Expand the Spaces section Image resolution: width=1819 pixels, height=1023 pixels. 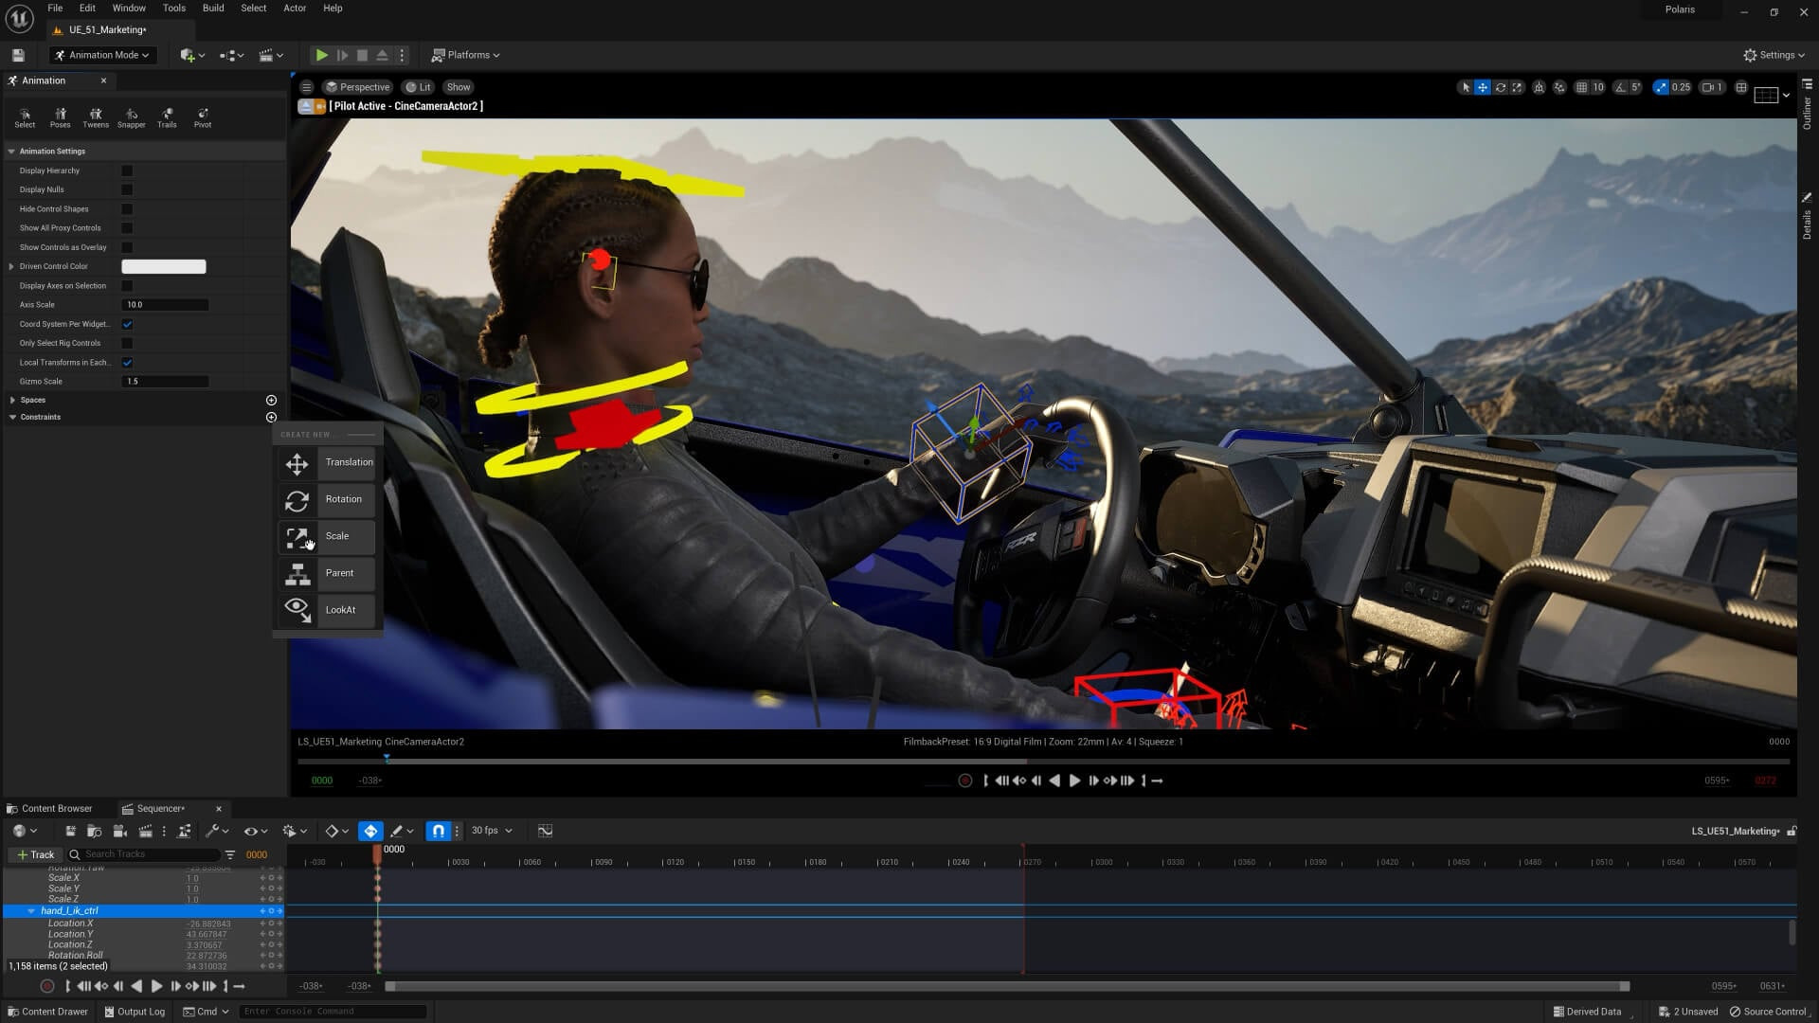[11, 400]
